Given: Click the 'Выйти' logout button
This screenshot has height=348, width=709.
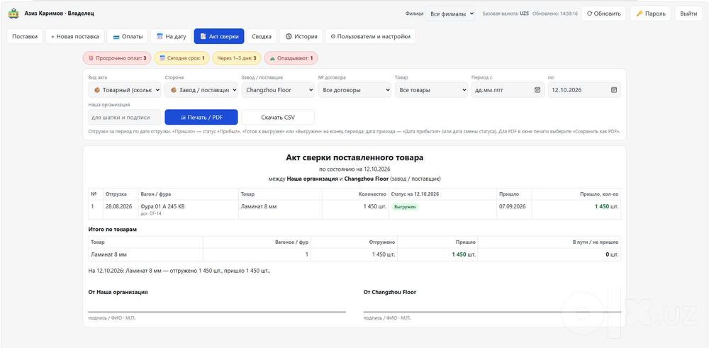Looking at the screenshot, I should [688, 13].
